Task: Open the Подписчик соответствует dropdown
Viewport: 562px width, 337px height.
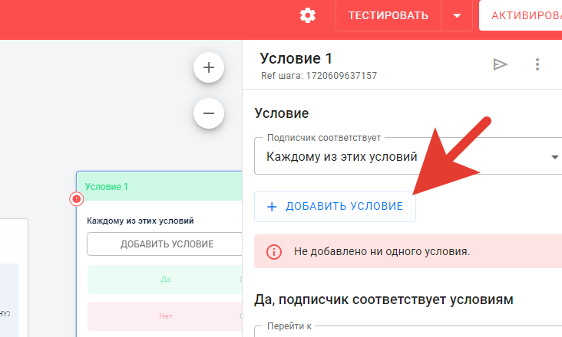Action: tap(408, 156)
